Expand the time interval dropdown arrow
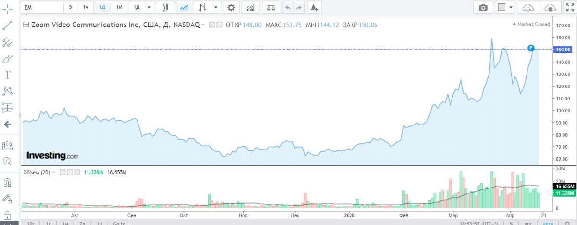This screenshot has width=577, height=225. click(x=149, y=7)
